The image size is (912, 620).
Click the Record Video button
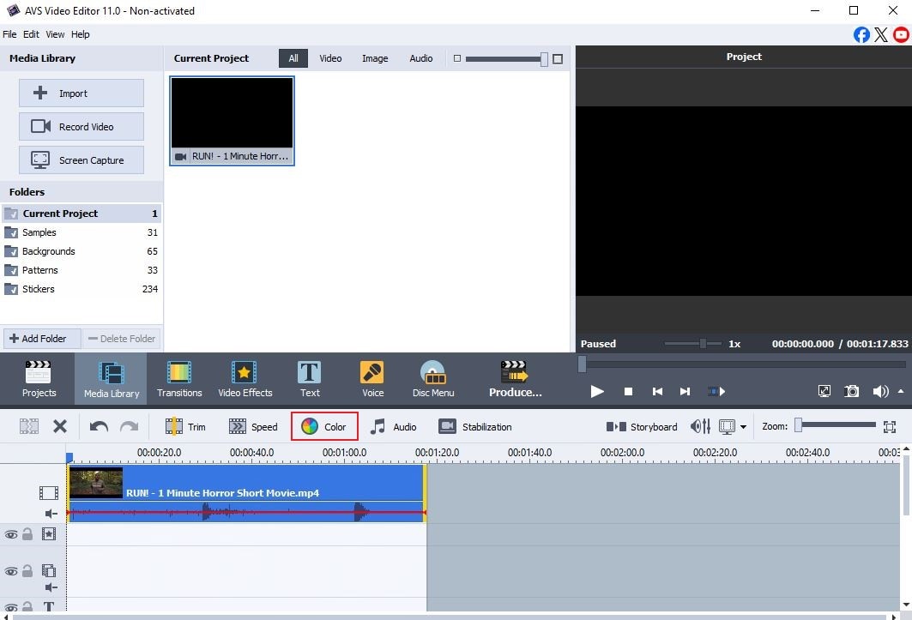(82, 126)
